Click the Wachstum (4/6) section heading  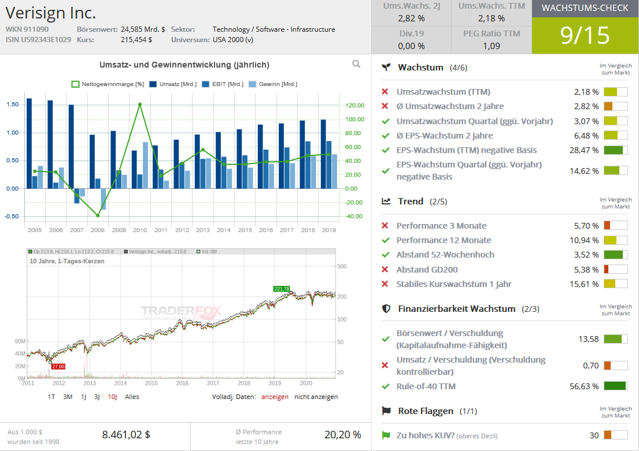(x=433, y=68)
